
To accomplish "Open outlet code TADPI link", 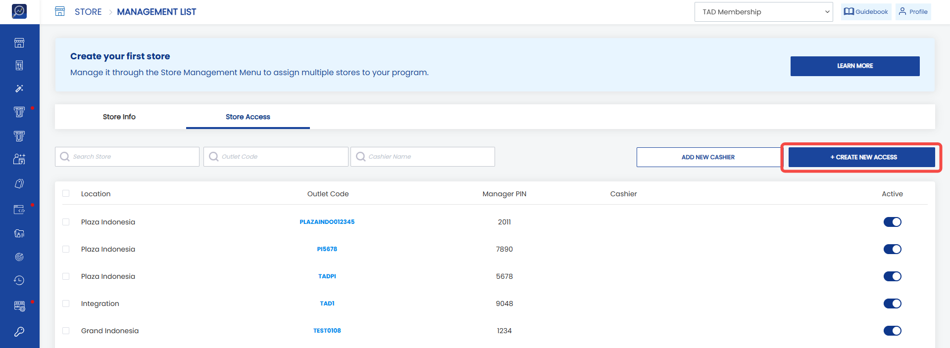I will (x=327, y=276).
